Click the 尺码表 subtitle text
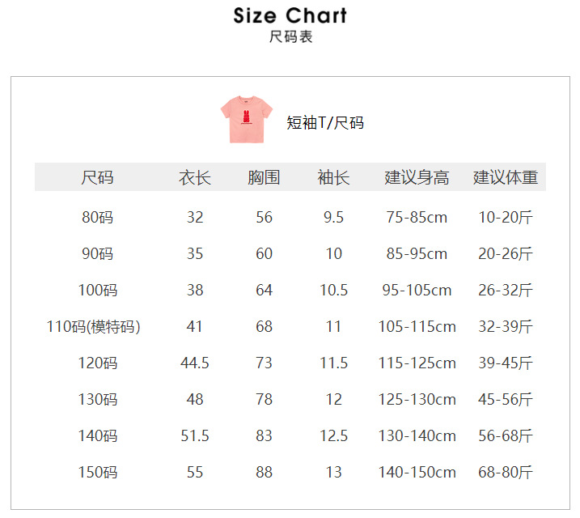 [290, 37]
